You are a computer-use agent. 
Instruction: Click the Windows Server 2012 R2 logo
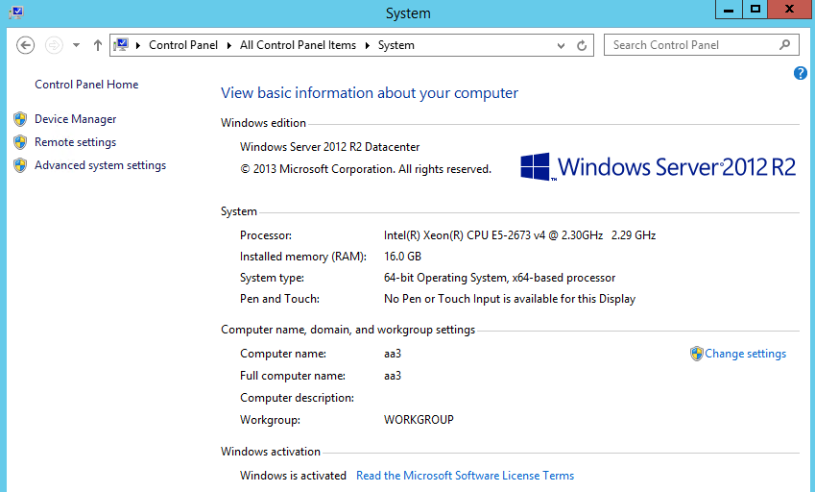pos(658,166)
